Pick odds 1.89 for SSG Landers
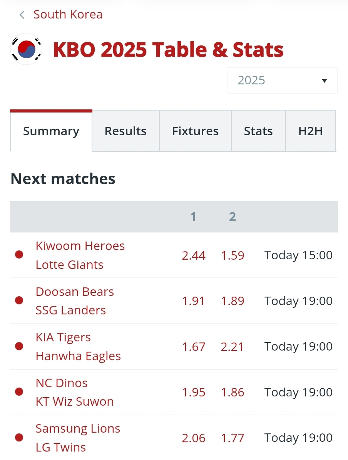This screenshot has width=348, height=460. tap(233, 301)
